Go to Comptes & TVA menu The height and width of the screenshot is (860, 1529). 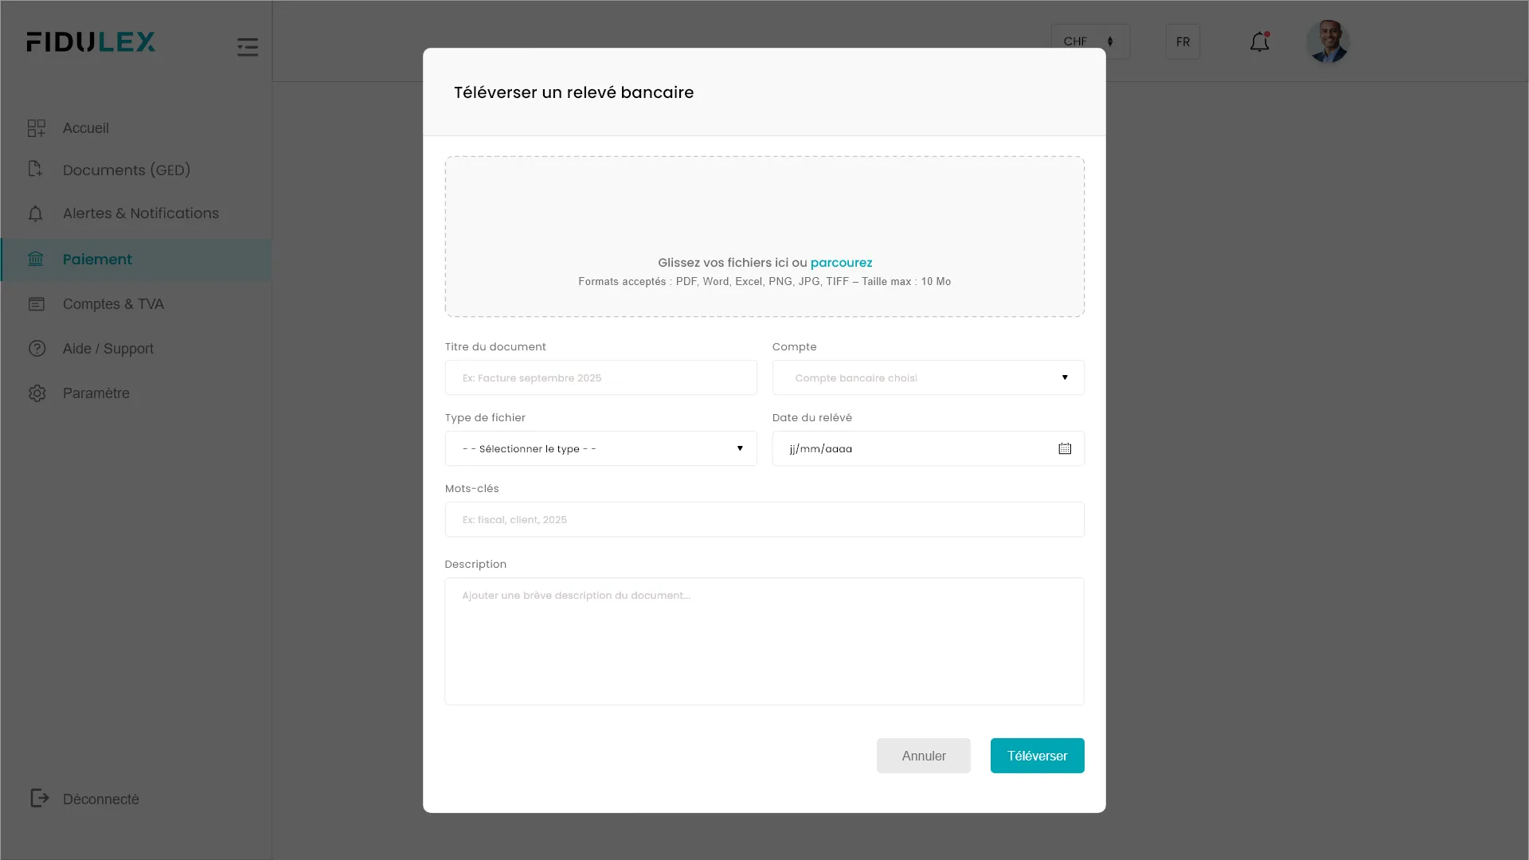point(113,304)
